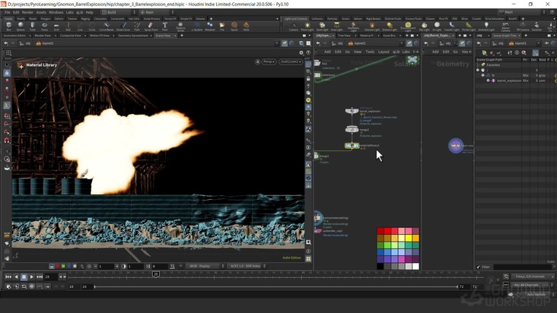Create a Box from the shelf
The width and height of the screenshot is (557, 313).
point(9,27)
